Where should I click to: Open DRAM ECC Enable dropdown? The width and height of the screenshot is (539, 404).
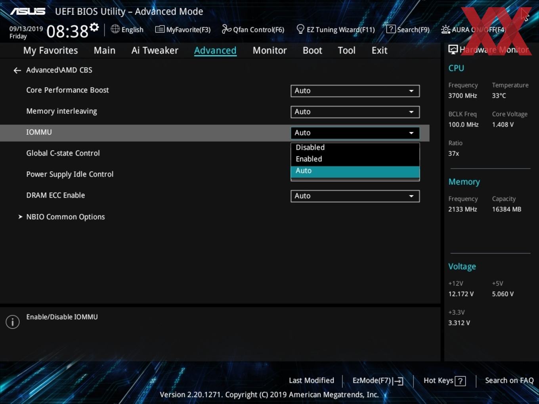click(355, 196)
